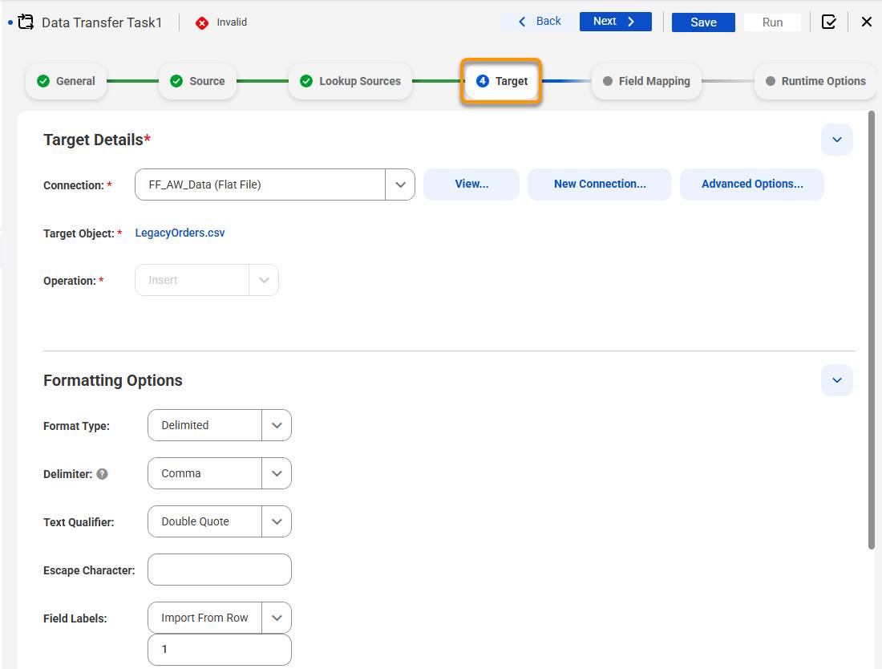Image resolution: width=882 pixels, height=669 pixels.
Task: Click the Formatting Options heading
Action: click(112, 380)
